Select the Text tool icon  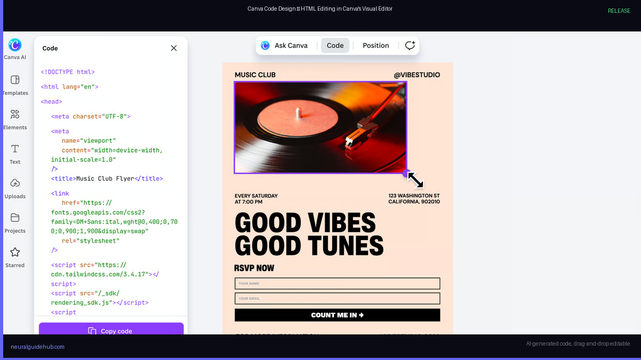(15, 149)
